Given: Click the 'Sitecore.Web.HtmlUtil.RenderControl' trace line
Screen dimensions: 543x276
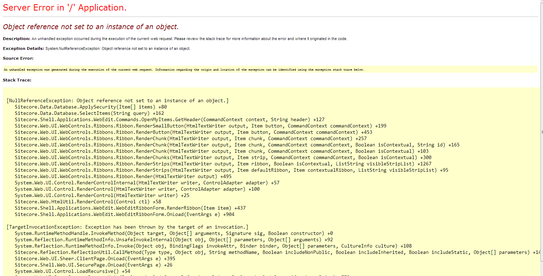Looking at the screenshot, I should (x=88, y=202).
